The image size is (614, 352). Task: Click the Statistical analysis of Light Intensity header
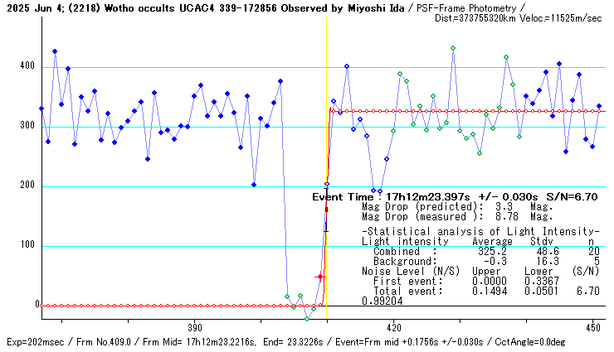coord(480,231)
